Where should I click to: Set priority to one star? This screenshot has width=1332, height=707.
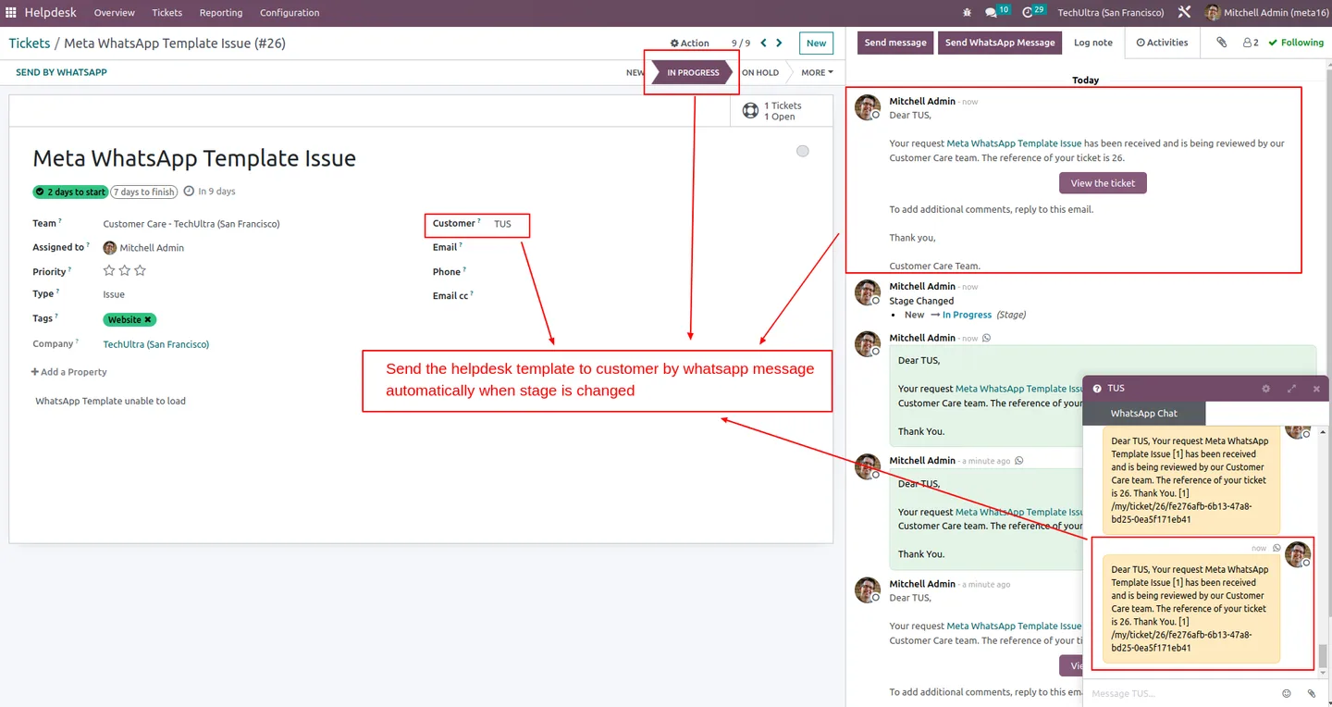pyautogui.click(x=109, y=271)
